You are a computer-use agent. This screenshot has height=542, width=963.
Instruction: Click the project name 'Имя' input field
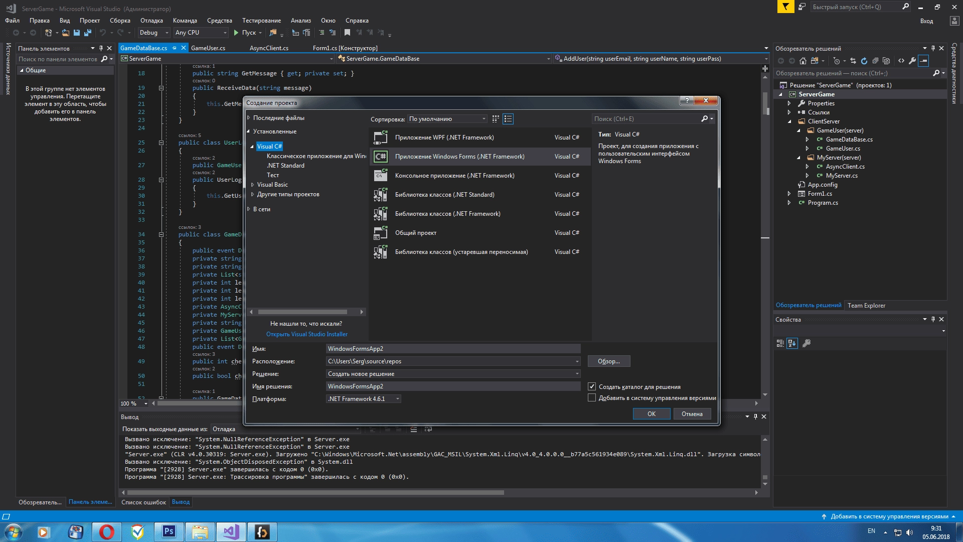453,349
